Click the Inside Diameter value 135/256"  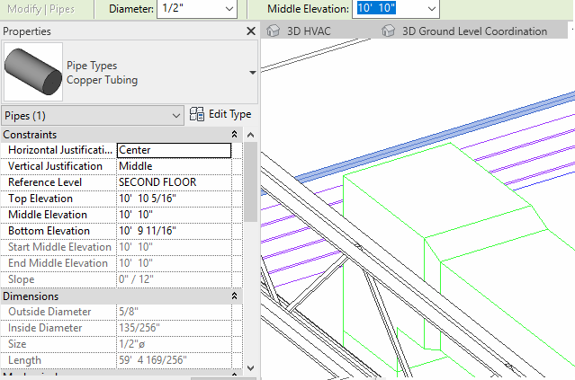174,328
